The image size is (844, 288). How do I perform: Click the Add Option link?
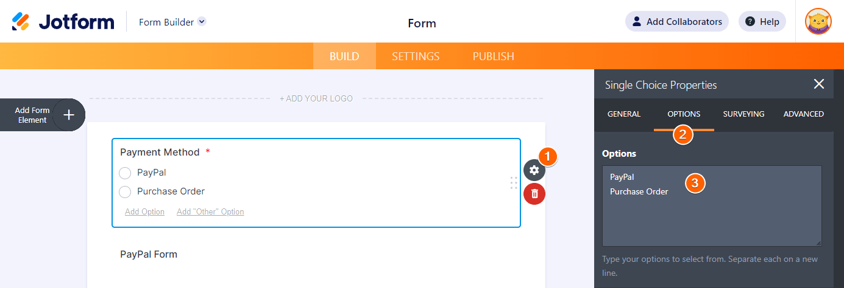(144, 212)
